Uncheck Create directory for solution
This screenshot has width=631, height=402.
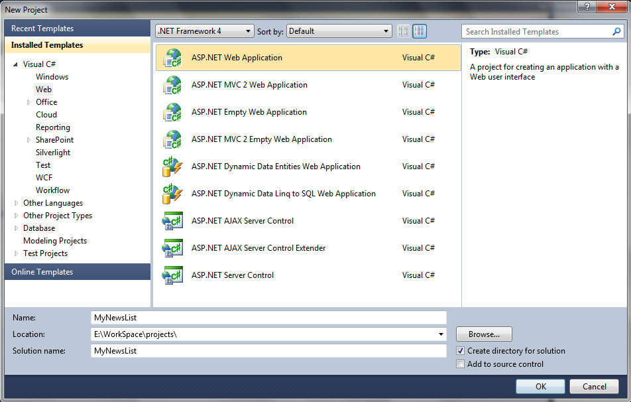pos(461,351)
